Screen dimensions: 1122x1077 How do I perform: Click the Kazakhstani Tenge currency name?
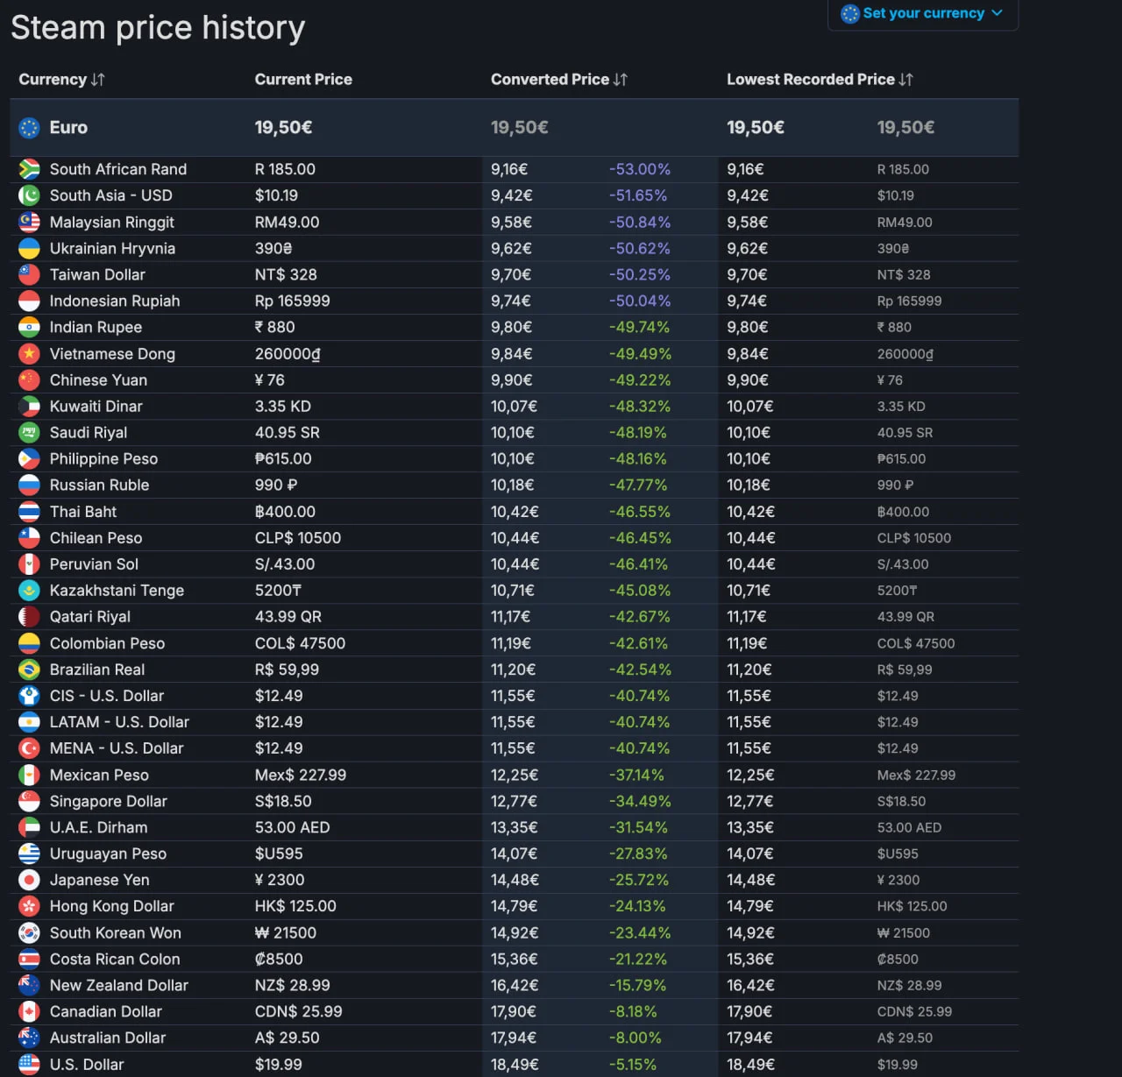tap(117, 591)
